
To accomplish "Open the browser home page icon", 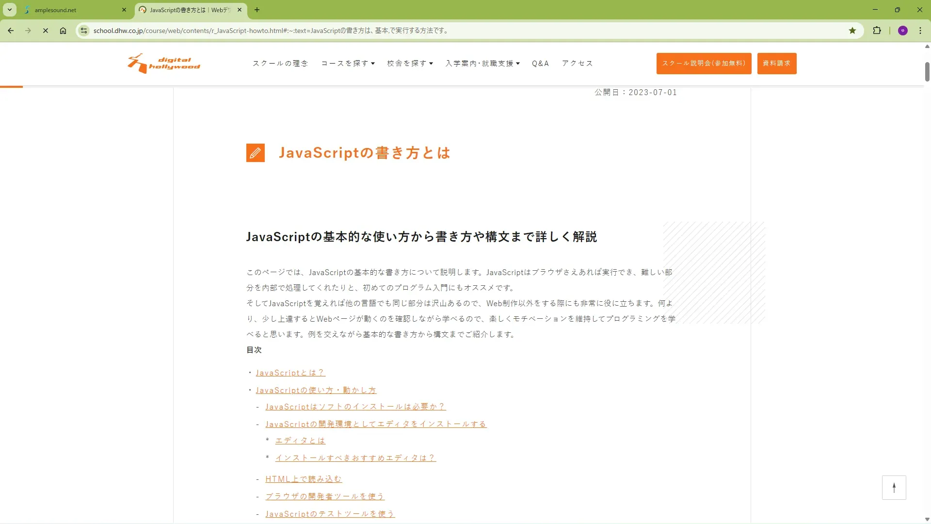I will (x=63, y=31).
